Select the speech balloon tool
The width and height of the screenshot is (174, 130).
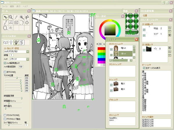[6, 28]
